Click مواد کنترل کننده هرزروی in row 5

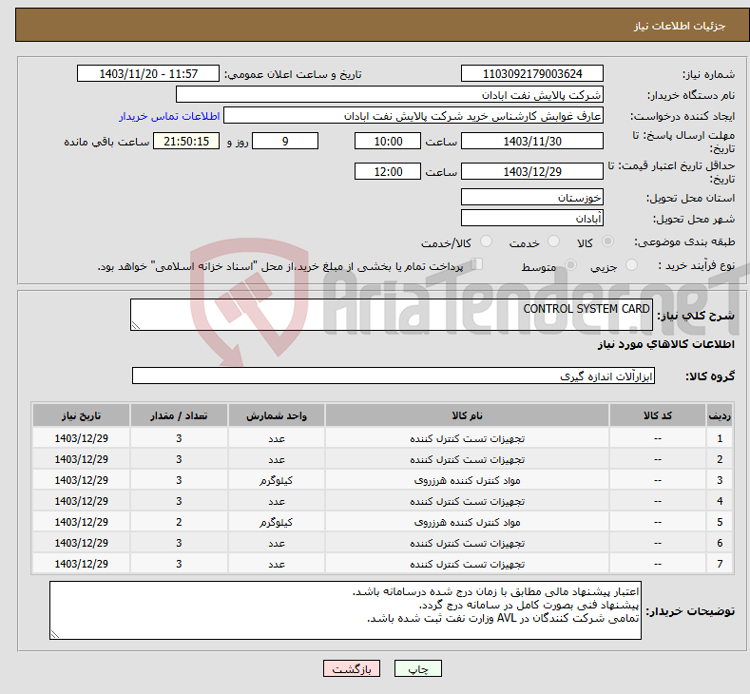coord(467,522)
